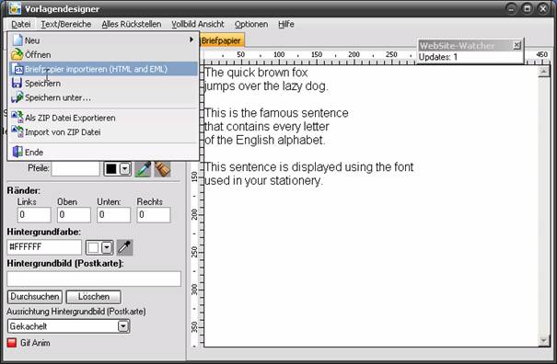Click the Löschen button
This screenshot has height=364, width=557.
click(x=94, y=297)
